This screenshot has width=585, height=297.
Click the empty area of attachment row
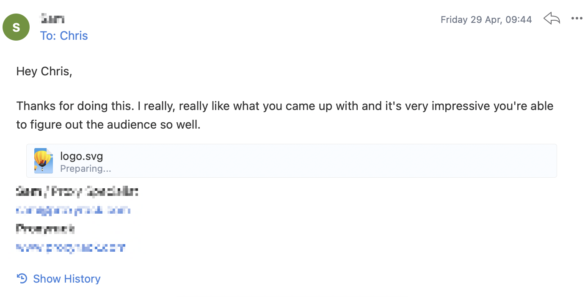pyautogui.click(x=334, y=161)
